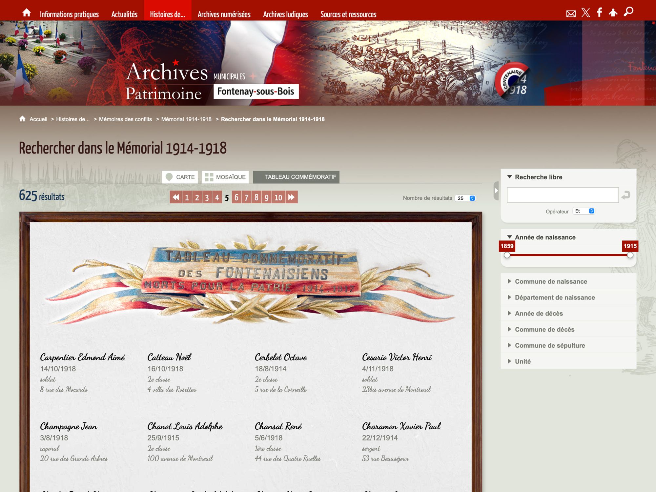Viewport: 656px width, 492px height.
Task: Open the envelope contact icon
Action: (571, 14)
